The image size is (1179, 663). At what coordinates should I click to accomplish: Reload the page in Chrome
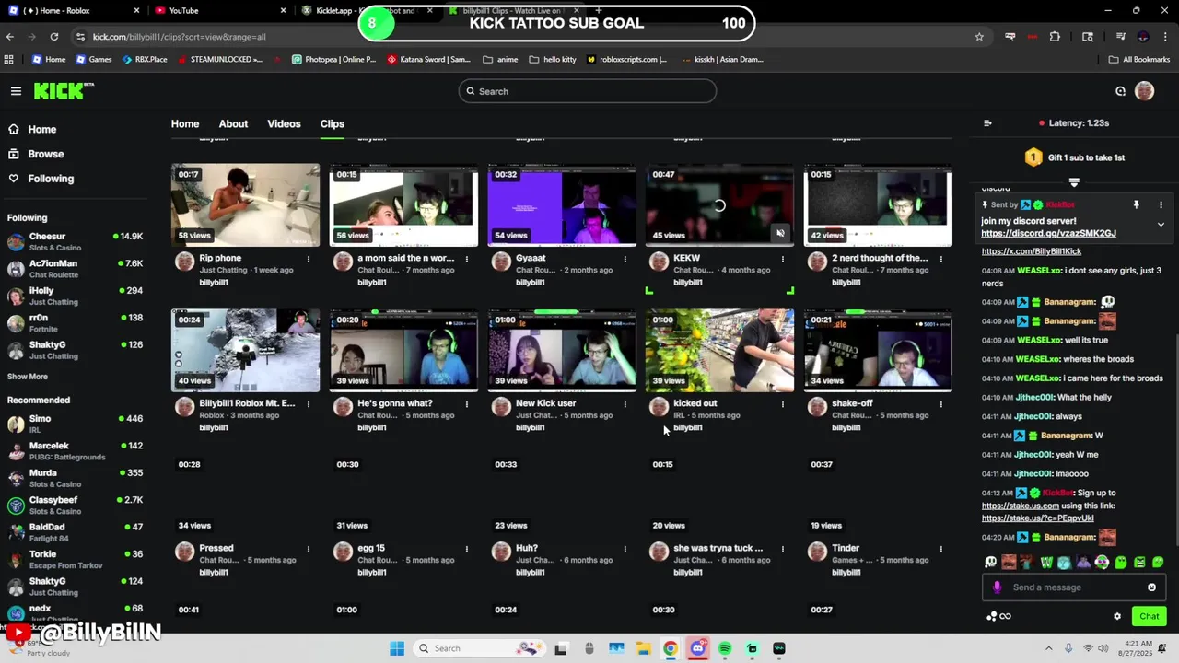(54, 37)
